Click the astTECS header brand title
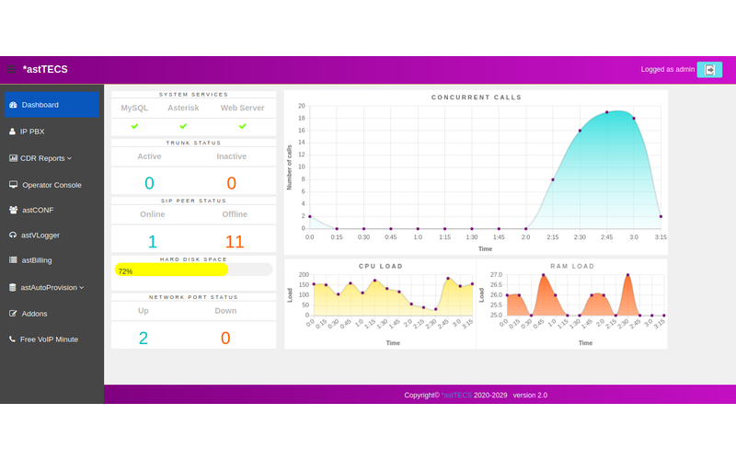736x460 pixels. pos(45,69)
